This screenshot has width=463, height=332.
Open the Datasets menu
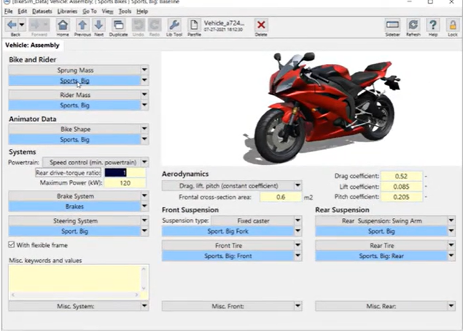(x=42, y=12)
